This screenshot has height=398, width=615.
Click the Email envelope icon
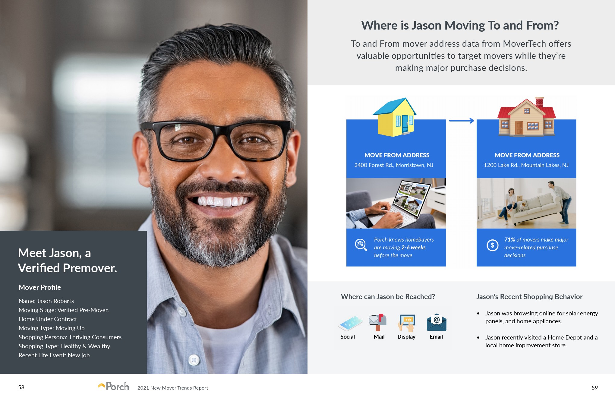coord(436,323)
